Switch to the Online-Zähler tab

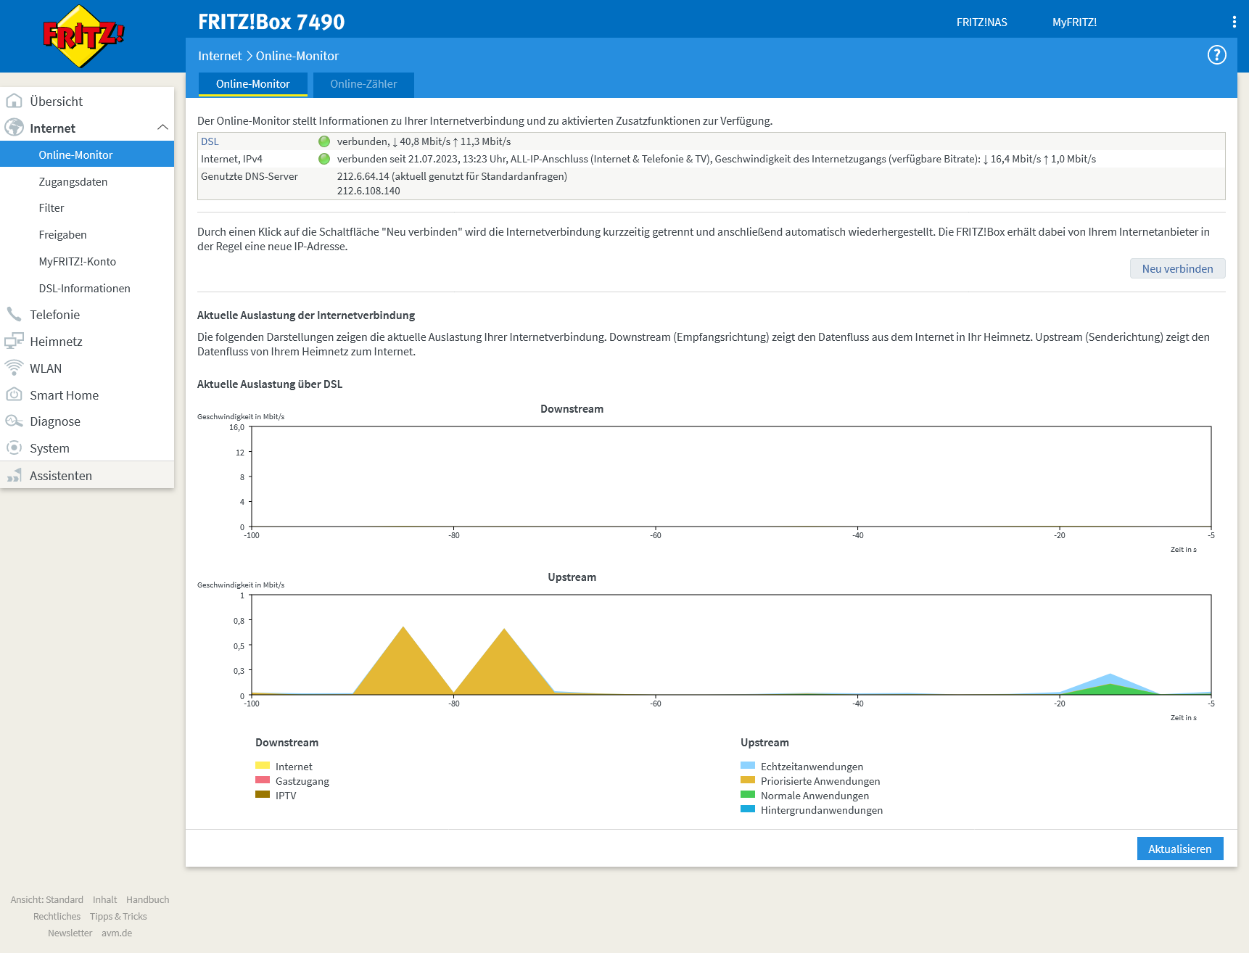[363, 84]
